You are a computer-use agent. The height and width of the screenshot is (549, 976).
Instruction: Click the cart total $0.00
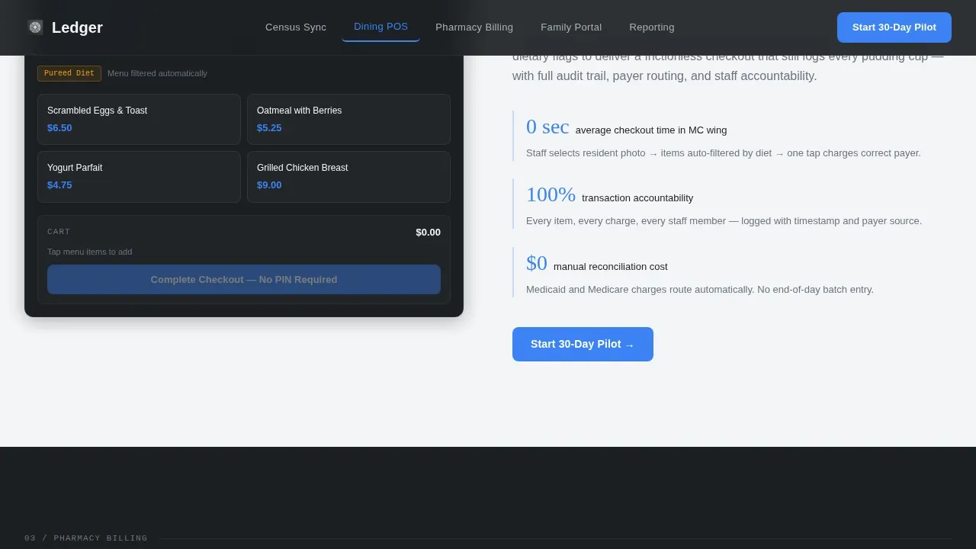428,232
